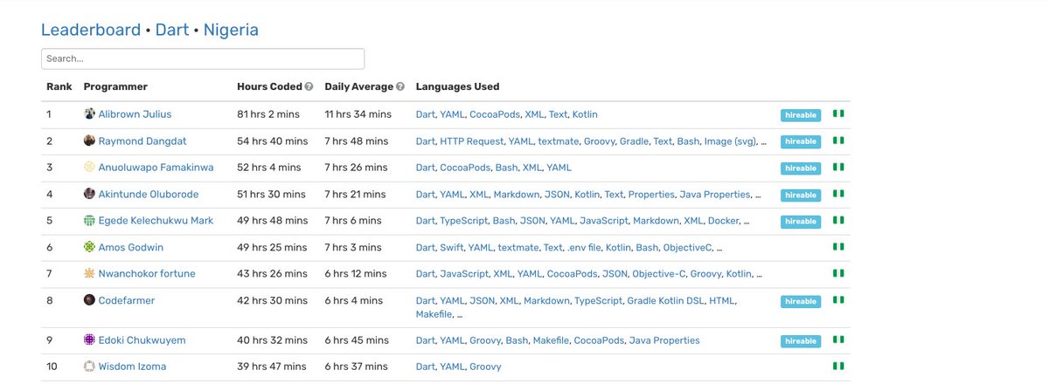
Task: Open the Leaderboard heading link
Action: coord(91,30)
